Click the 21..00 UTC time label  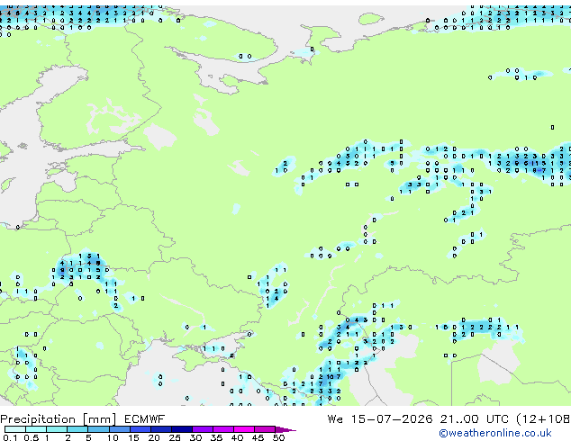click(474, 419)
